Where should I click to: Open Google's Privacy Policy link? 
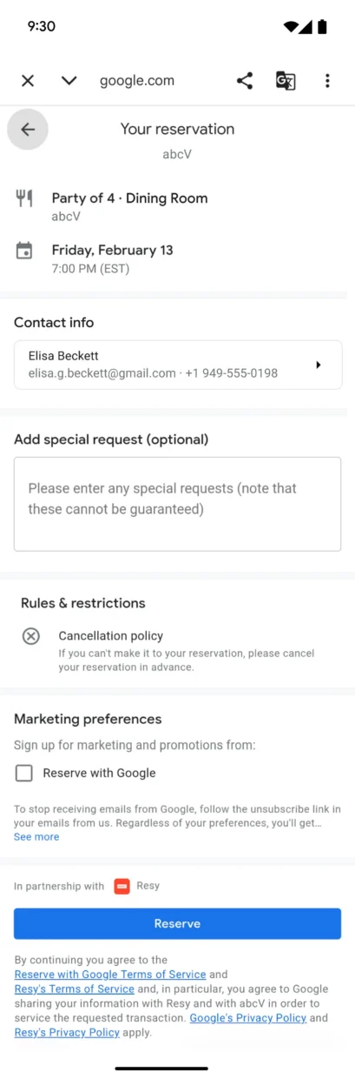pyautogui.click(x=248, y=1018)
